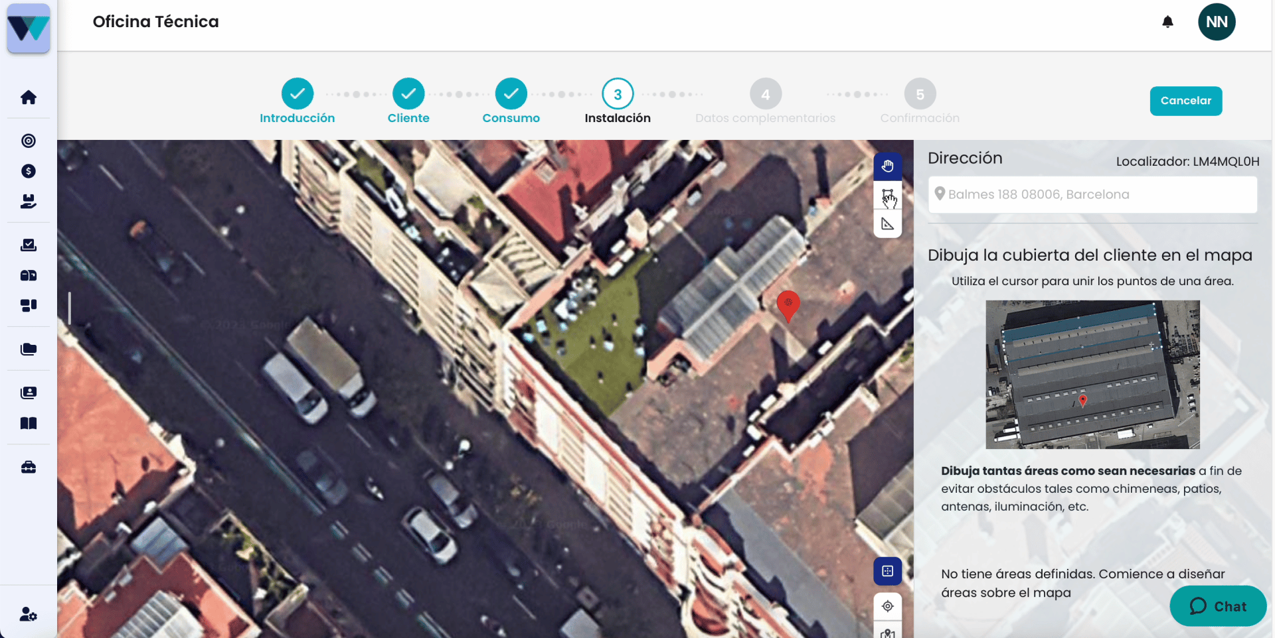
Task: Click the Balmes 188 address field
Action: pos(1092,194)
